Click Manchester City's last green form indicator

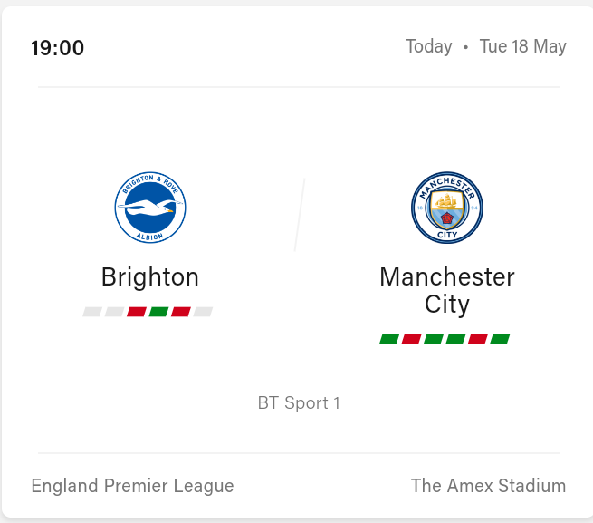500,339
